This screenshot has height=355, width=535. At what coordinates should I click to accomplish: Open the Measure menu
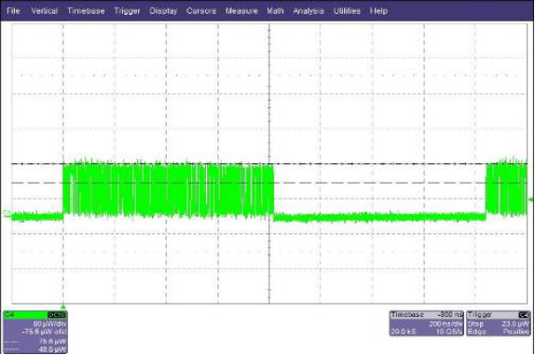click(241, 11)
